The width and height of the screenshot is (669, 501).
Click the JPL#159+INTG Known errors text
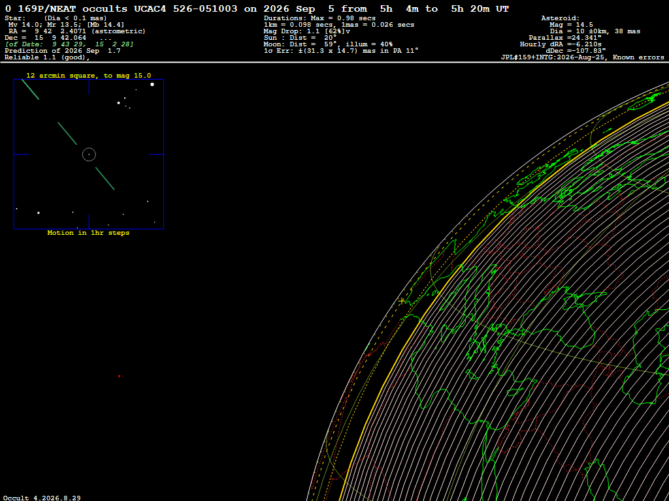click(582, 57)
